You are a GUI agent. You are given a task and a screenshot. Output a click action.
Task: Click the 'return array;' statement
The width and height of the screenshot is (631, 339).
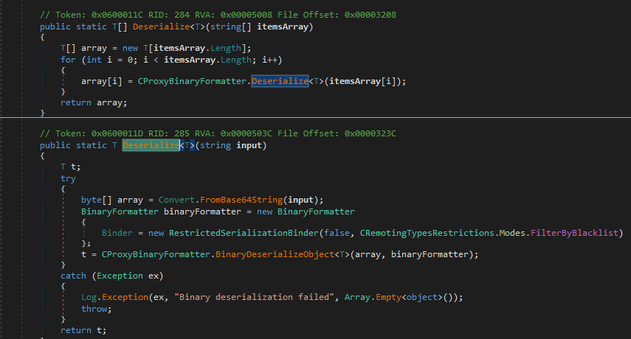94,103
